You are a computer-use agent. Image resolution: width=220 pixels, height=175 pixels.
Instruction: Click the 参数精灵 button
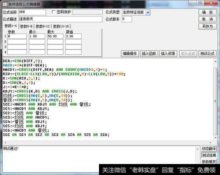[x=209, y=162]
